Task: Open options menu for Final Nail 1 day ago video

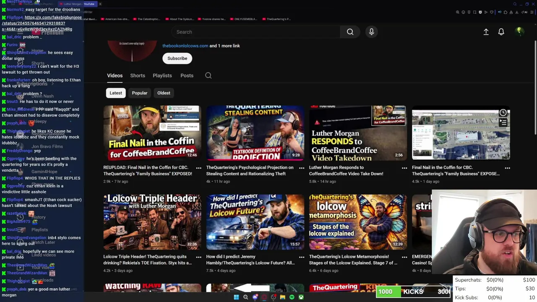Action: [507, 168]
